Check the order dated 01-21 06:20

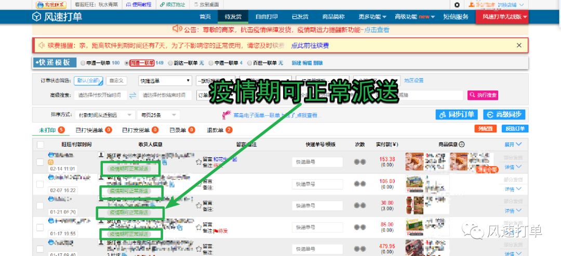click(41, 206)
